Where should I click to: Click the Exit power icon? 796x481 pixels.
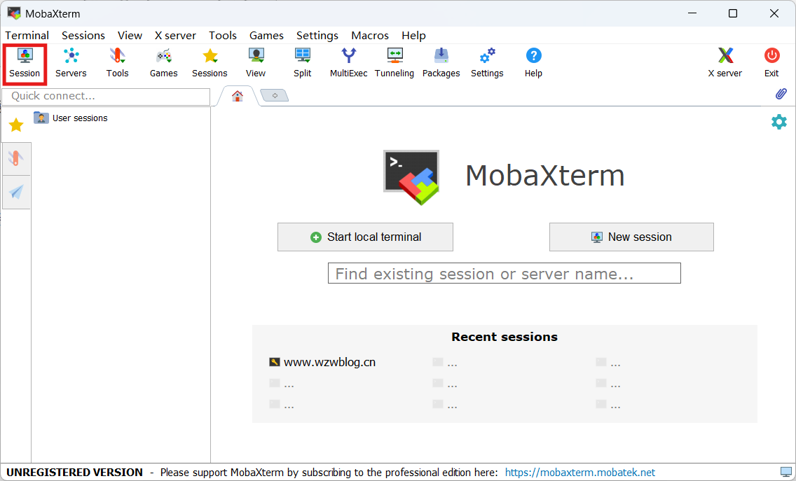coord(771,62)
